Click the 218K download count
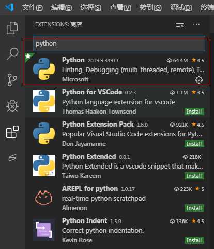Image resolution: width=214 pixels, height=249 pixels. pyautogui.click(x=192, y=157)
